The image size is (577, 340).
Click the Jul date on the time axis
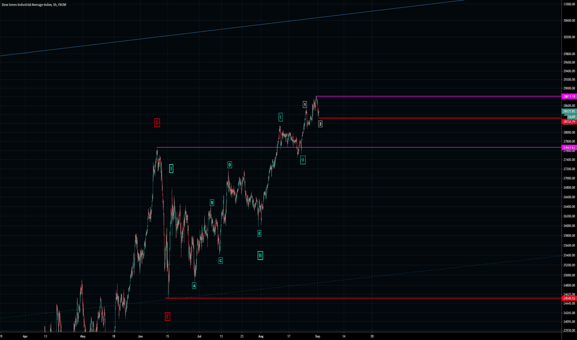[x=199, y=336]
